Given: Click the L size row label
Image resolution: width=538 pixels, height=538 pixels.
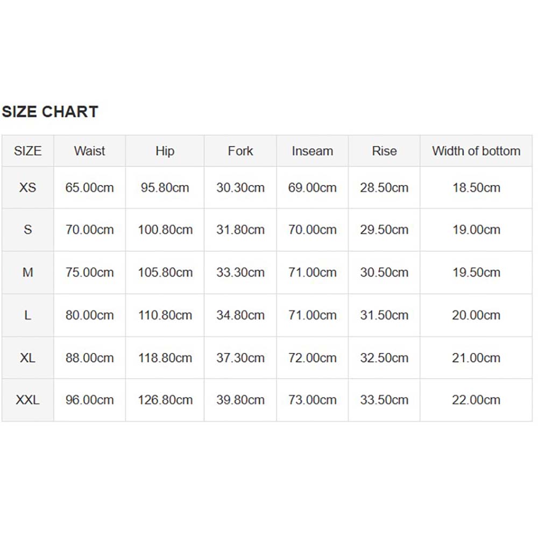Looking at the screenshot, I should [x=28, y=315].
